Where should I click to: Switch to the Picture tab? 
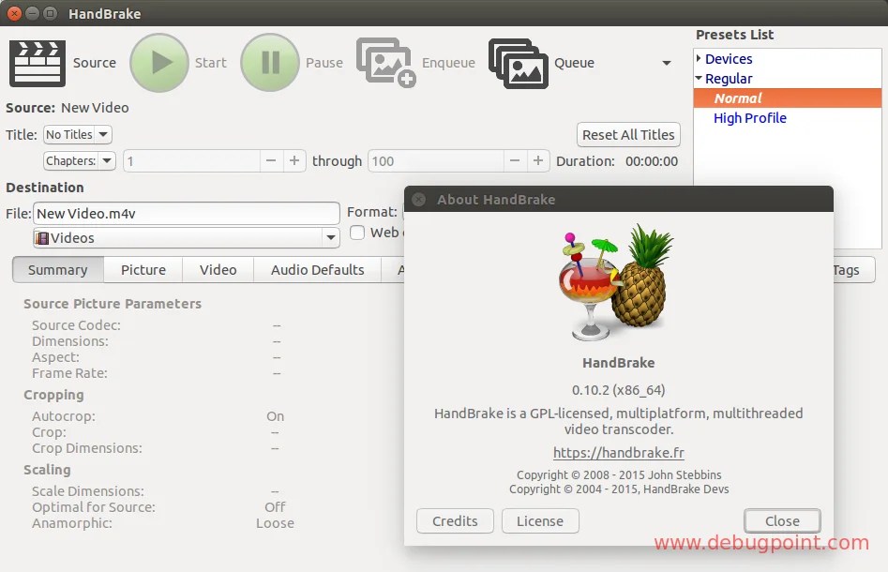(x=143, y=269)
